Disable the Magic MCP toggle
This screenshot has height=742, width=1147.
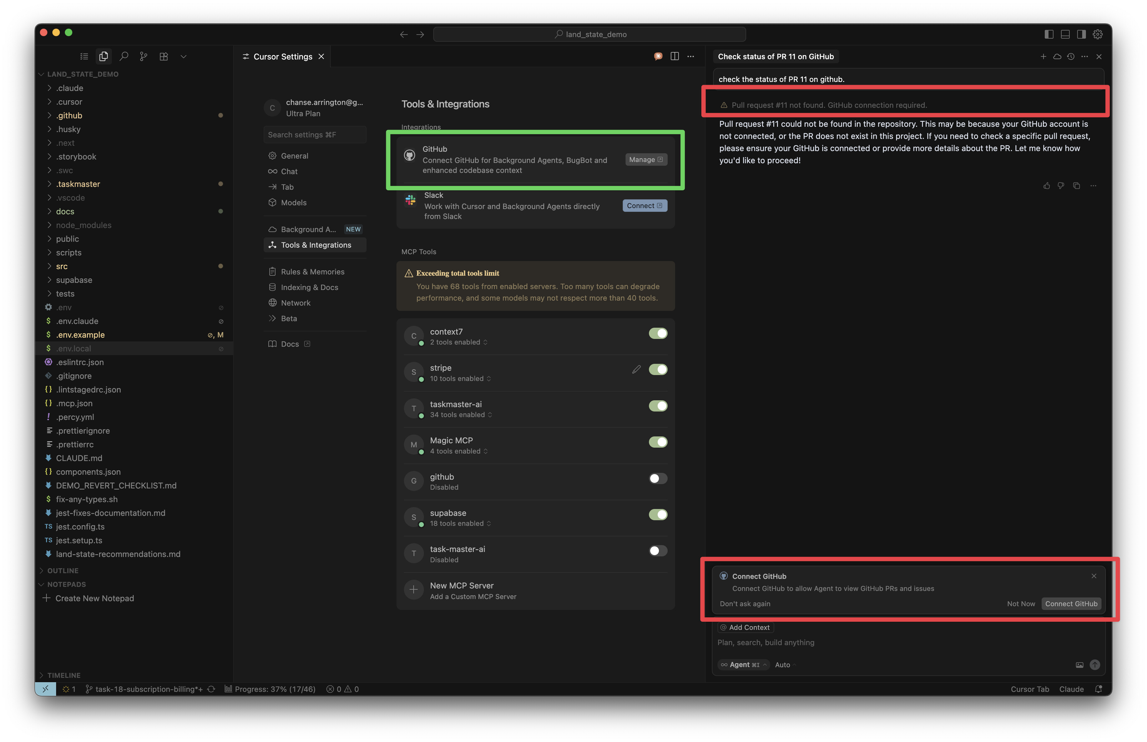coord(658,442)
